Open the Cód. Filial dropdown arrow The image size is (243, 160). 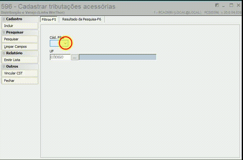pos(66,43)
